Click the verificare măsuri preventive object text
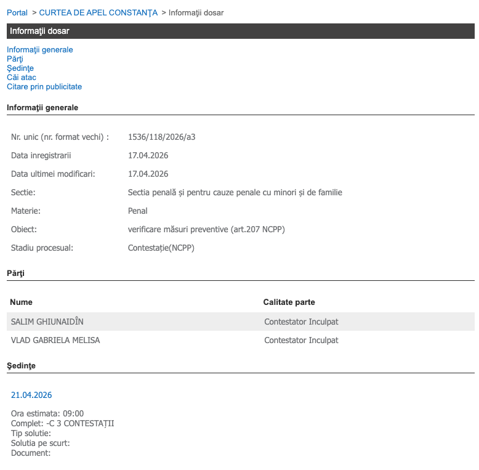479x470 pixels. [206, 229]
